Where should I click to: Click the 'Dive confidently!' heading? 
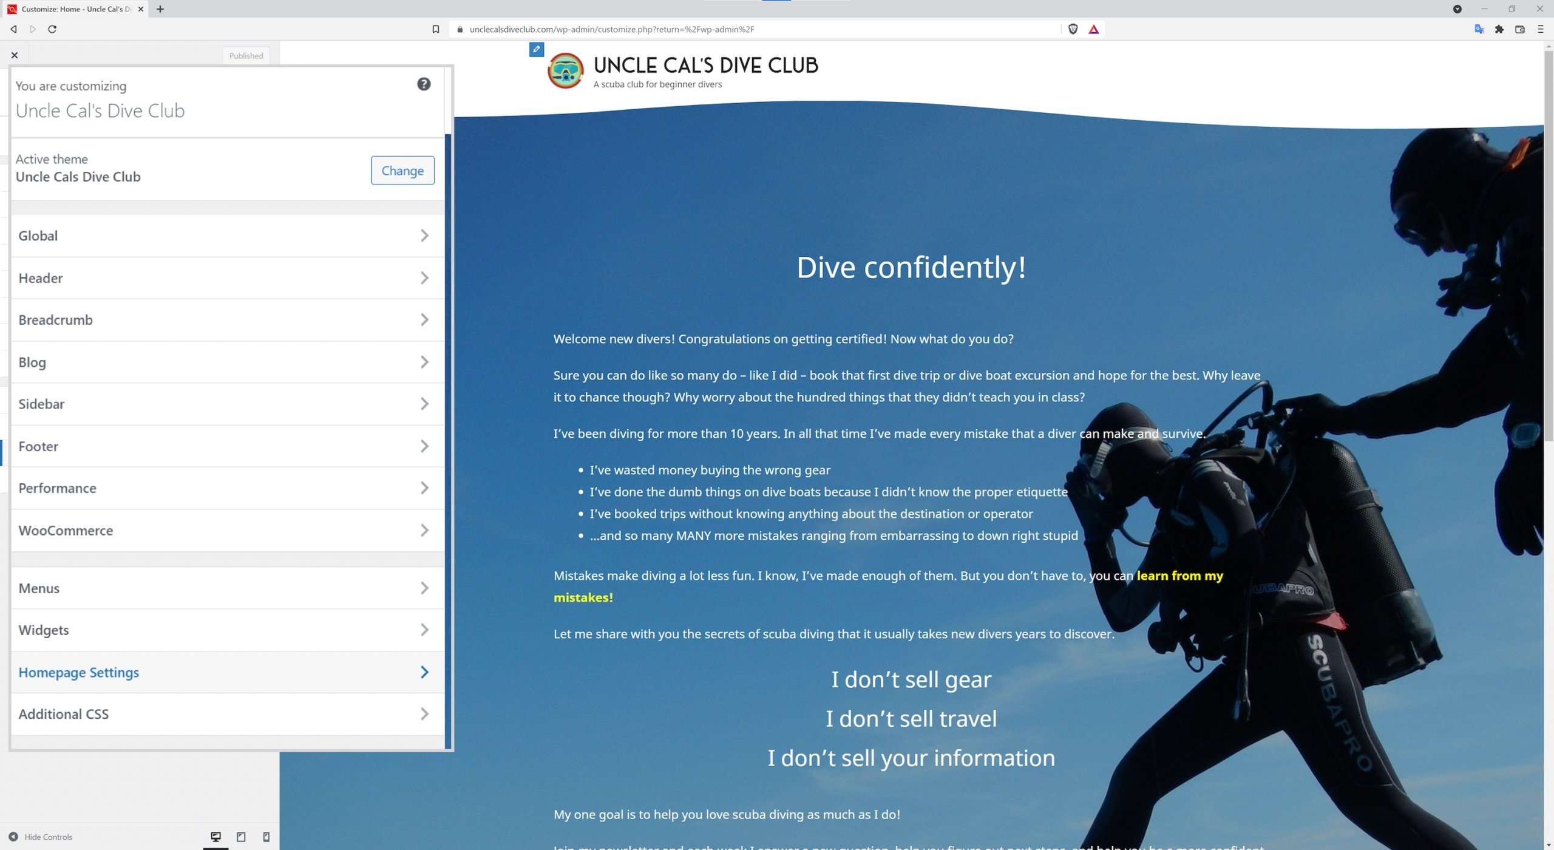pos(911,267)
